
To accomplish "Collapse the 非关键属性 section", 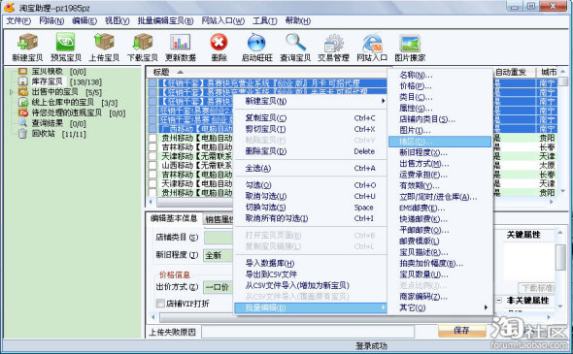I will tap(499, 301).
